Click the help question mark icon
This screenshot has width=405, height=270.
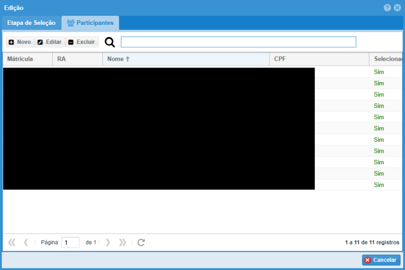point(387,7)
